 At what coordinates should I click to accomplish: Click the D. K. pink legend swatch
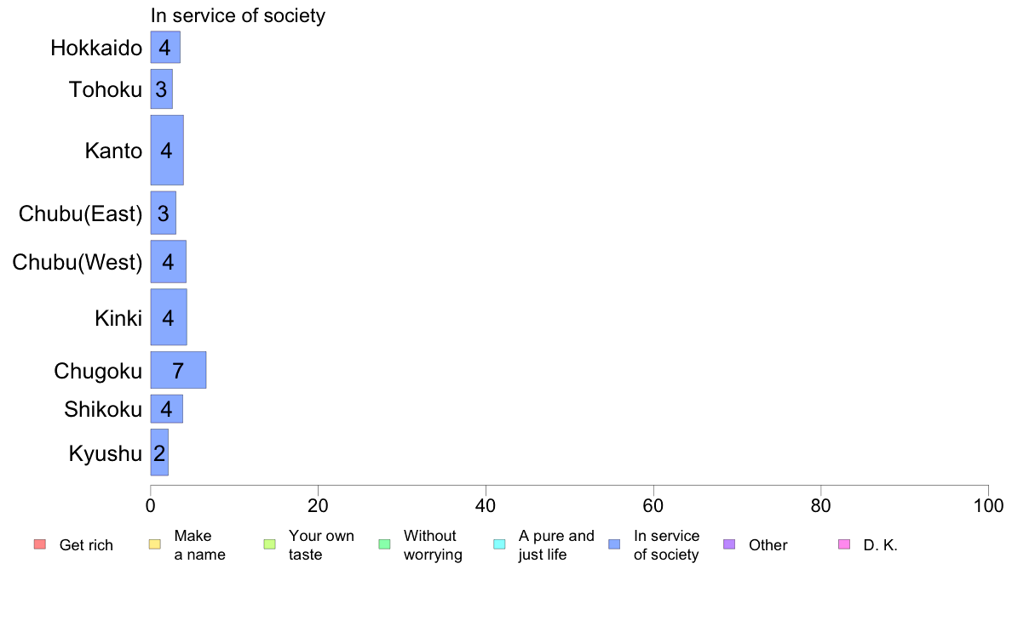(844, 544)
